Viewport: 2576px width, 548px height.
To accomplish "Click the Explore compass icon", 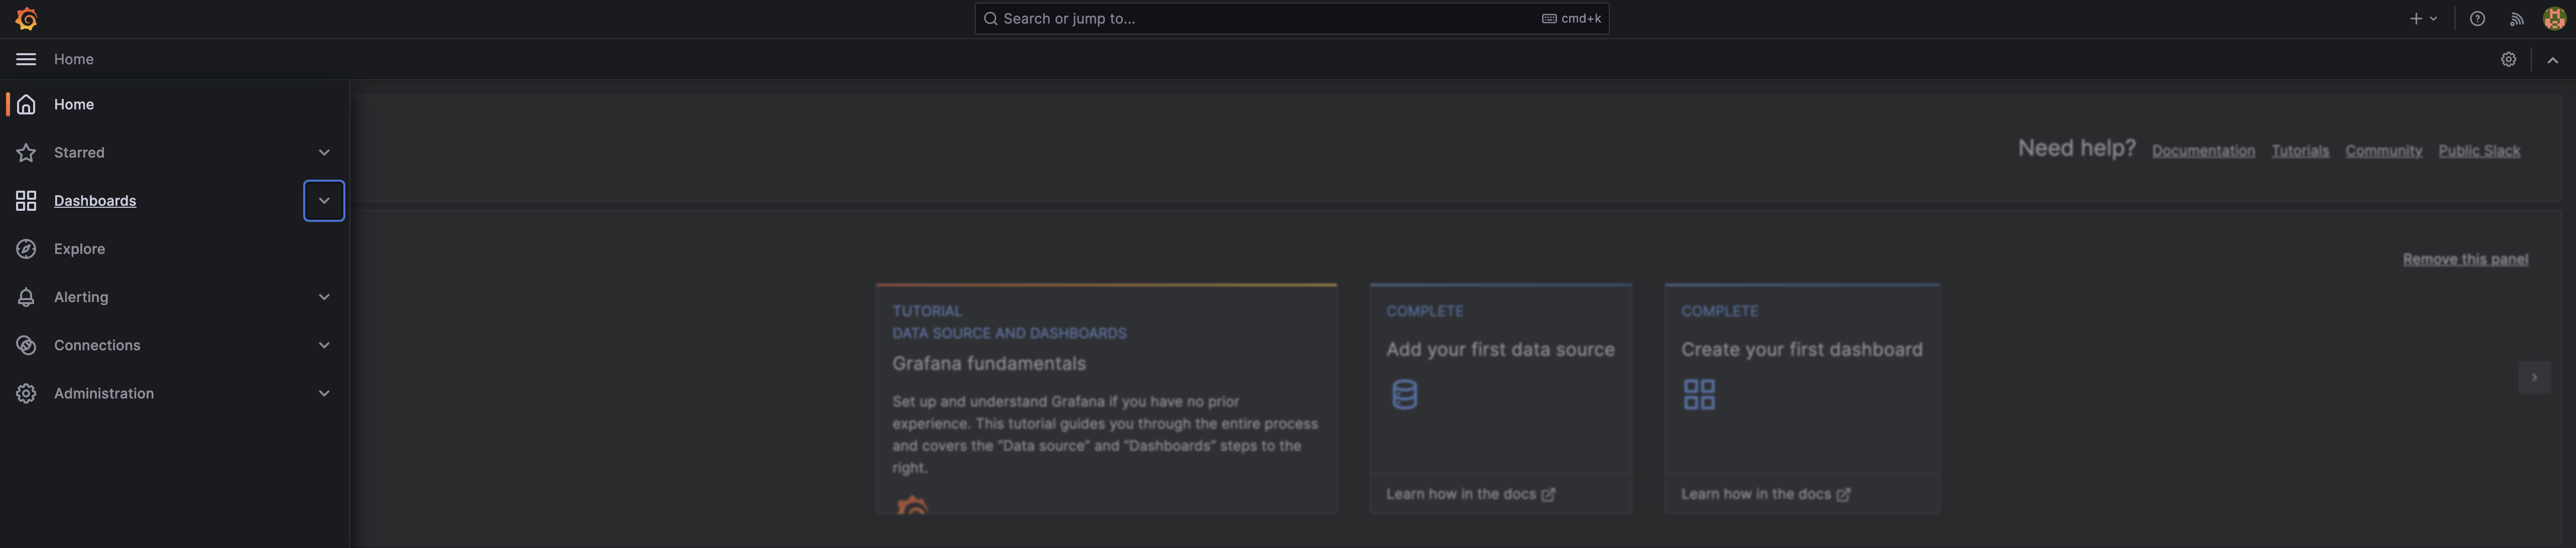I will pyautogui.click(x=26, y=249).
